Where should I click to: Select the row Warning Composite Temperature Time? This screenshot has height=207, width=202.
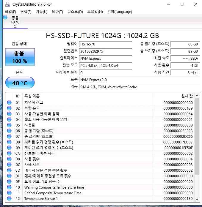pos(100,187)
